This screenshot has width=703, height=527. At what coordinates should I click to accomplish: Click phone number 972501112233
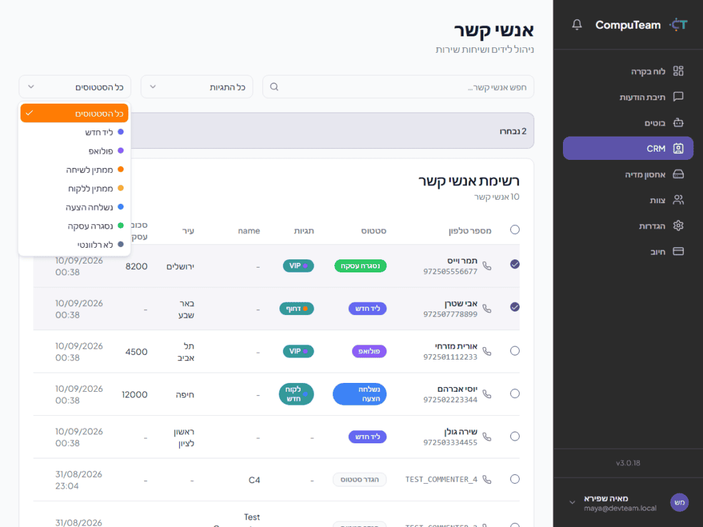[450, 357]
